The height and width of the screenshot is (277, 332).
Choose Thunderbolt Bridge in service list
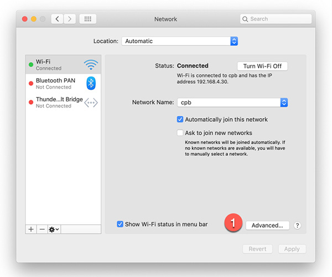55,102
